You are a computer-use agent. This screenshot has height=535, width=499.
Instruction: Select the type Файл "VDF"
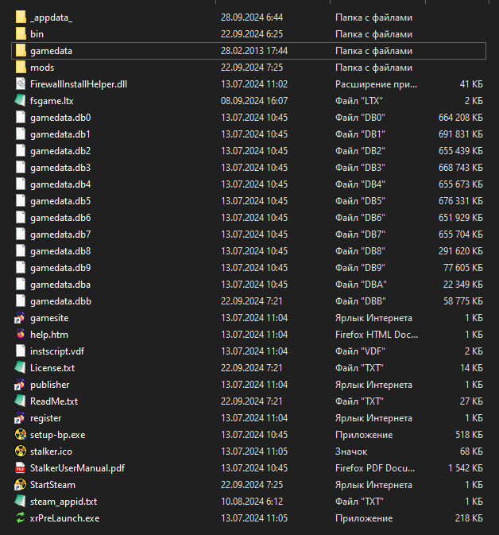click(x=360, y=351)
